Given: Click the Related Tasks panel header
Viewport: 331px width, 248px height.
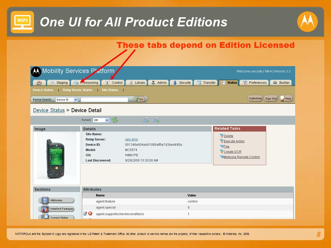Looking at the screenshot, I should click(x=239, y=128).
